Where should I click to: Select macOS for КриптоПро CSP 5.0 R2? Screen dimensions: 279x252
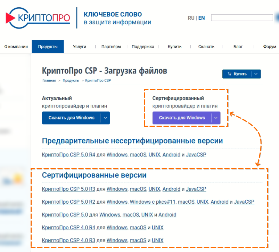click(186, 202)
